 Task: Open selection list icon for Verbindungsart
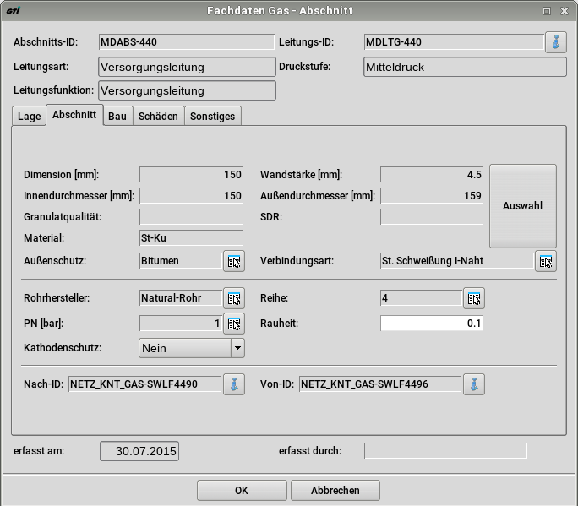tap(546, 261)
